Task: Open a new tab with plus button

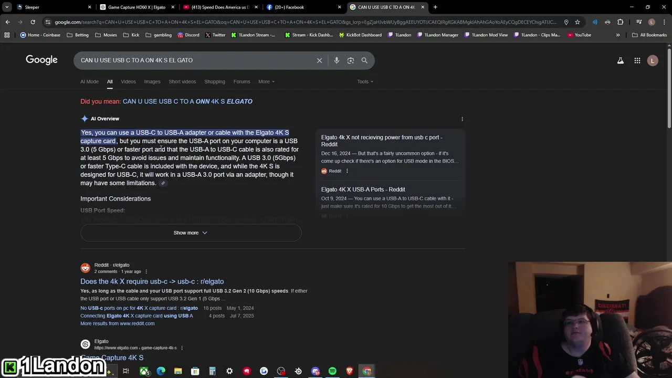Action: coord(435,7)
